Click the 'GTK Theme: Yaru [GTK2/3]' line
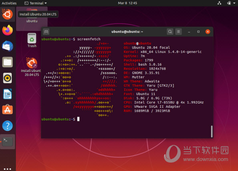 (149, 86)
